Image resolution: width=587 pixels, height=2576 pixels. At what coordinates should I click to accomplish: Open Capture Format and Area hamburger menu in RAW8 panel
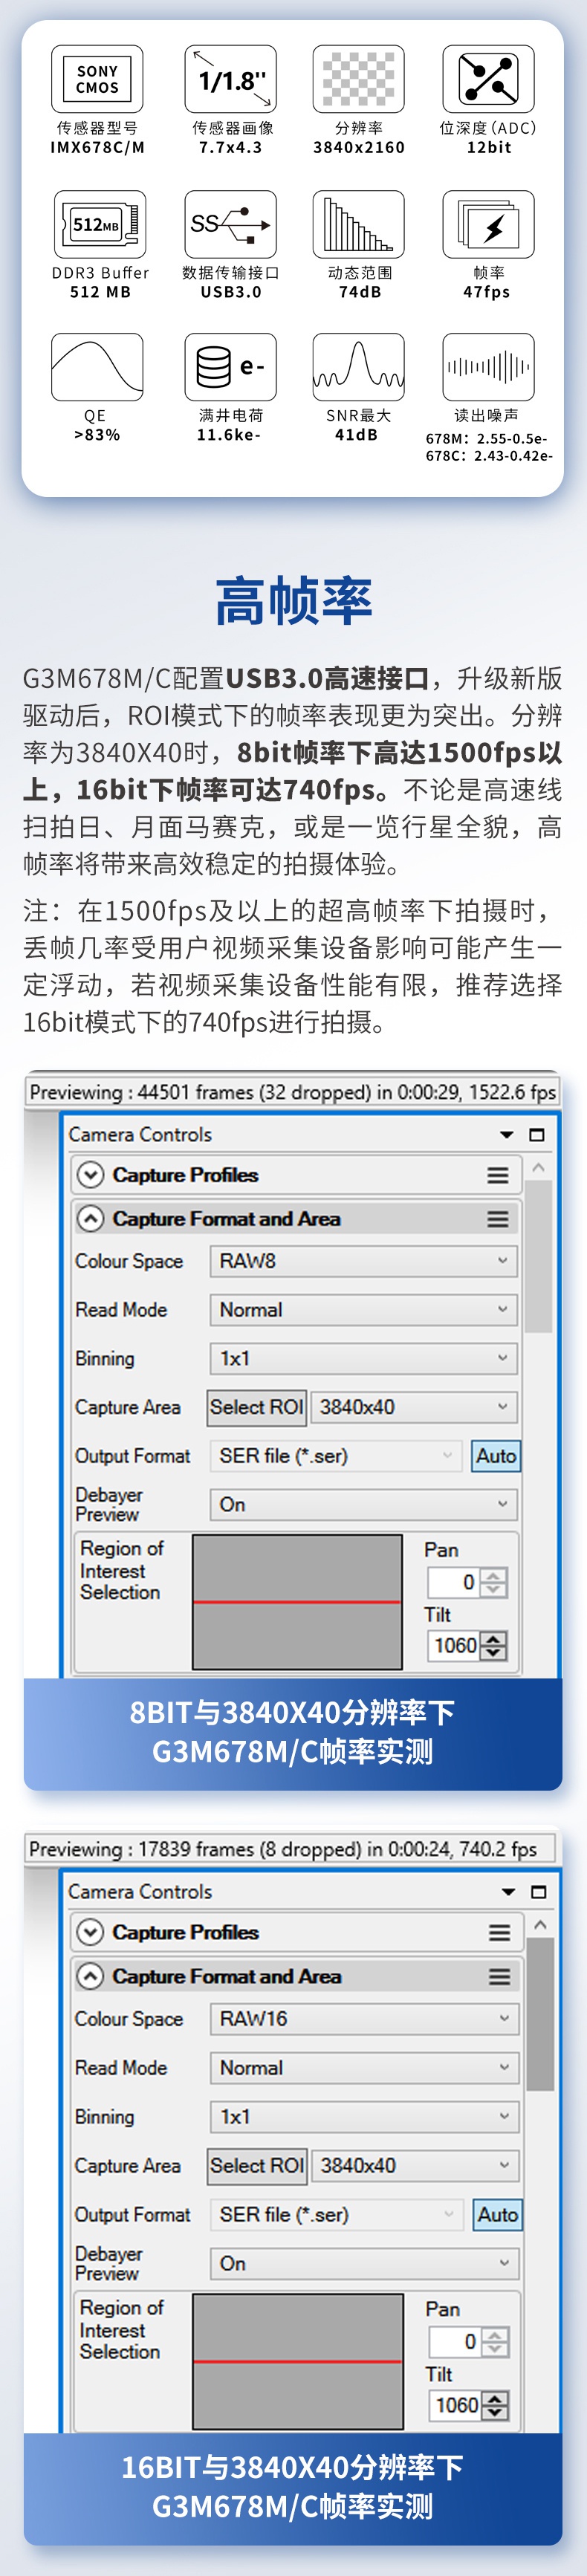click(497, 1219)
